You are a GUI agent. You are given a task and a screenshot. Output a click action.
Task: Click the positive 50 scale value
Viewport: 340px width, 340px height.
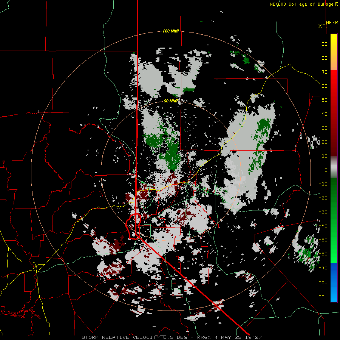[325, 100]
